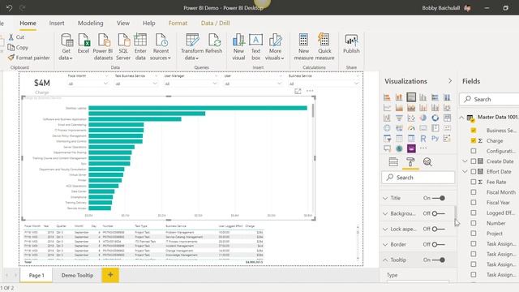
Task: Add a new report page
Action: (x=110, y=275)
